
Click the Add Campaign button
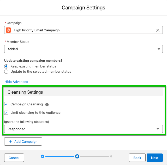coord(23,141)
